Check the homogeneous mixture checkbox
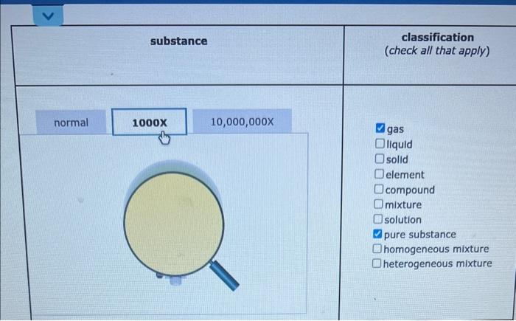Screen dimensions: 516x321 coord(377,249)
